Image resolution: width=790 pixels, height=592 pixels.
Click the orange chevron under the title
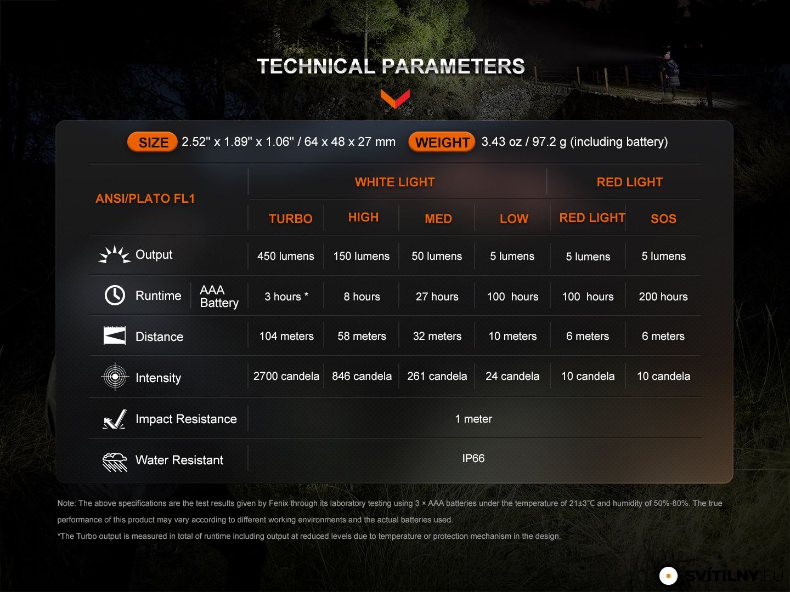(x=395, y=99)
